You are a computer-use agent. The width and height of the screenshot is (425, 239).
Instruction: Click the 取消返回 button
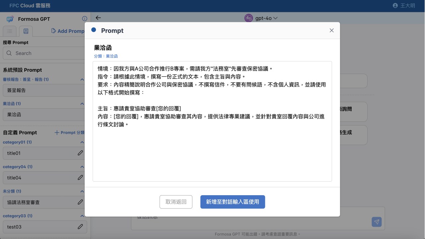tap(176, 202)
